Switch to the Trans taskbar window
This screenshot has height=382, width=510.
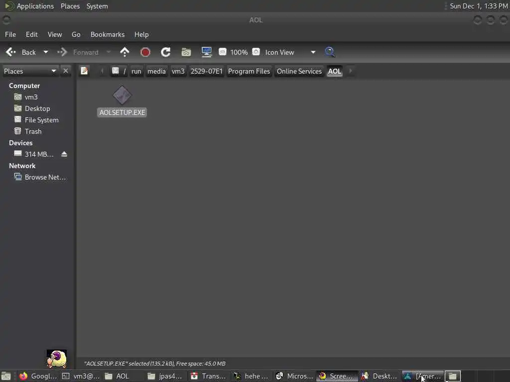[x=209, y=376]
